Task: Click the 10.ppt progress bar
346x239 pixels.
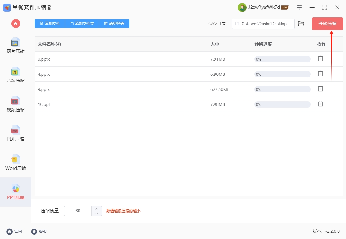Action: pos(282,104)
